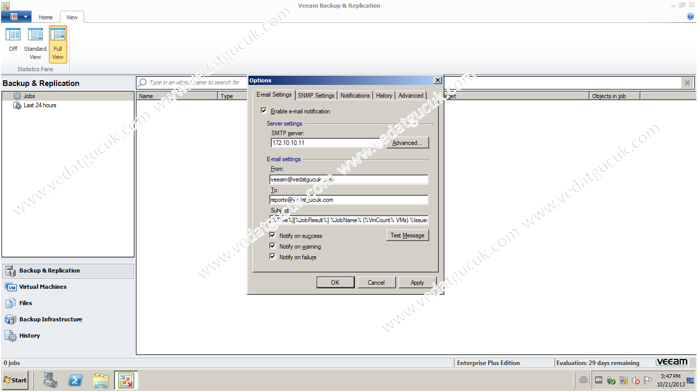
Task: Close the Options dialog
Action: [x=437, y=80]
